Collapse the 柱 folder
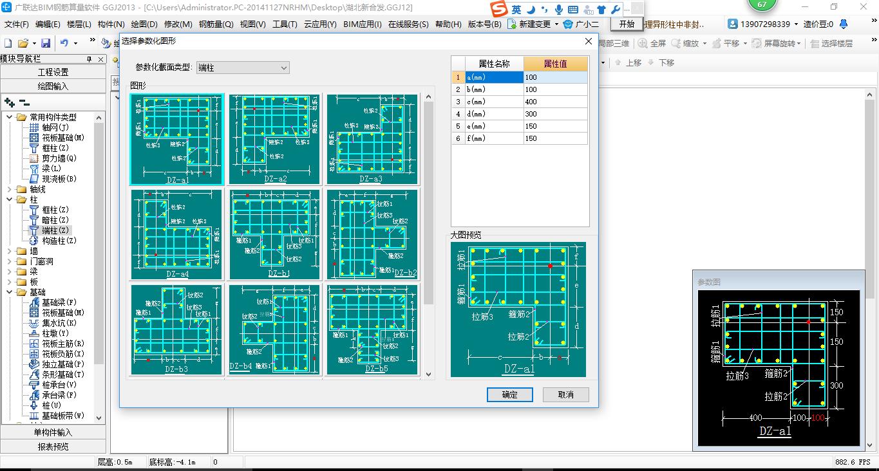879x471 pixels. (9, 199)
